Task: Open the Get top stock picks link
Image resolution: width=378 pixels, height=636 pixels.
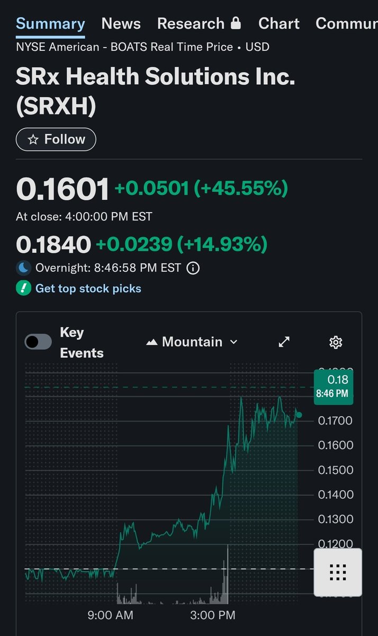Action: [x=88, y=288]
